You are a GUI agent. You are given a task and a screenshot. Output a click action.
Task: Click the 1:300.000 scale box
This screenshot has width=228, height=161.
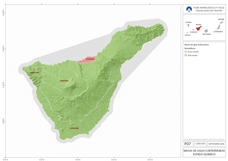pos(200,144)
